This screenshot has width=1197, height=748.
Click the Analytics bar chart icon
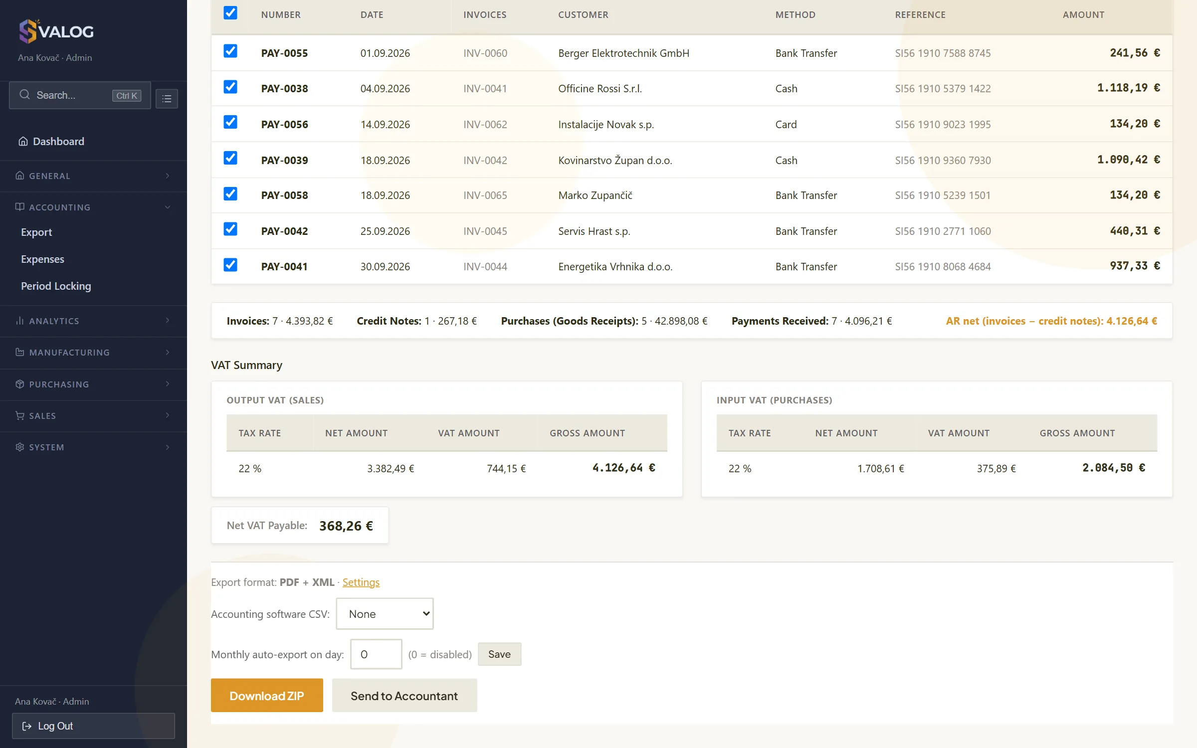(20, 321)
